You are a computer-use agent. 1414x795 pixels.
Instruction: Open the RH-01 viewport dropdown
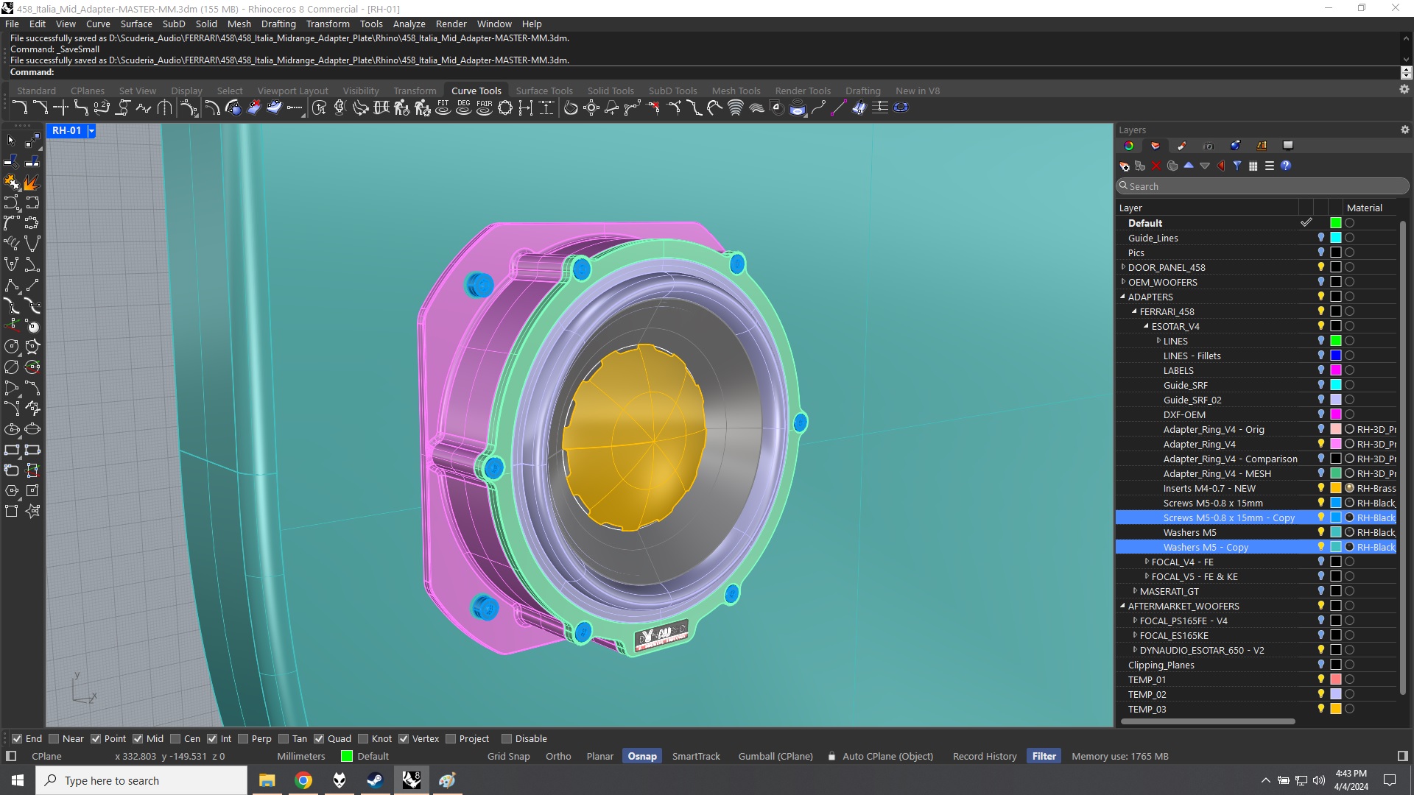tap(91, 130)
